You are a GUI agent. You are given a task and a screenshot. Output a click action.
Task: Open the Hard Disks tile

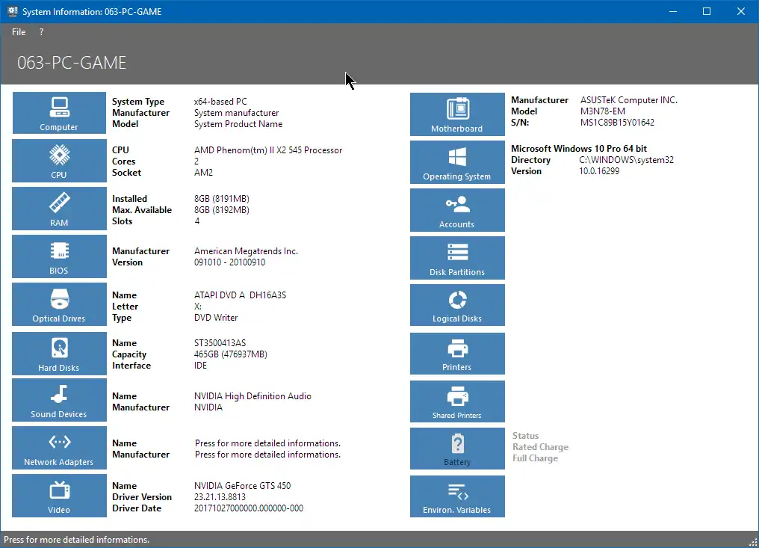pos(59,354)
